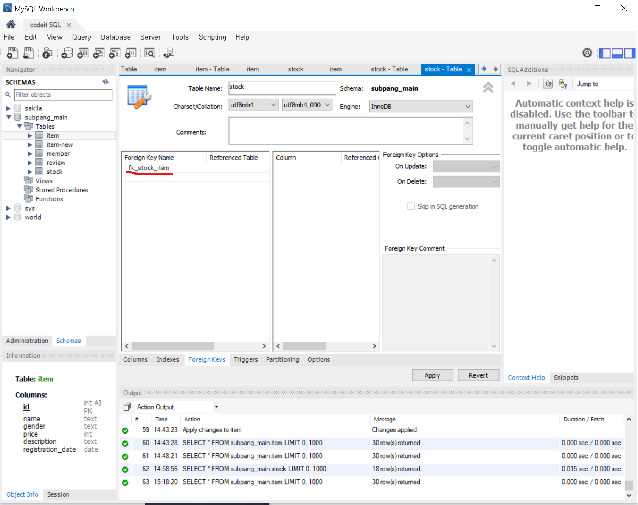Open the On Update dropdown
Image resolution: width=638 pixels, height=505 pixels.
click(466, 166)
